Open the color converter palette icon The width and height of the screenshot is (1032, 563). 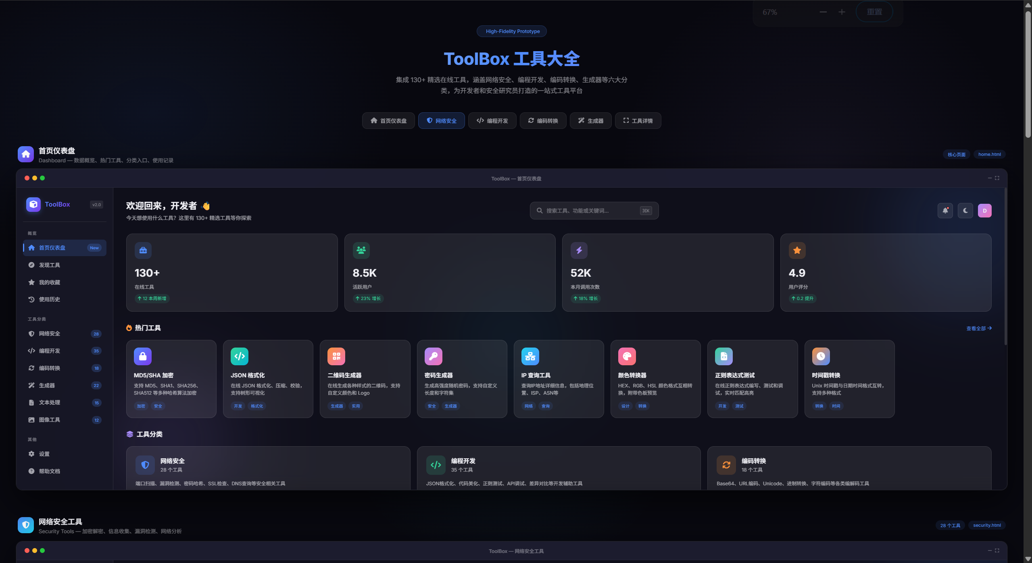627,356
